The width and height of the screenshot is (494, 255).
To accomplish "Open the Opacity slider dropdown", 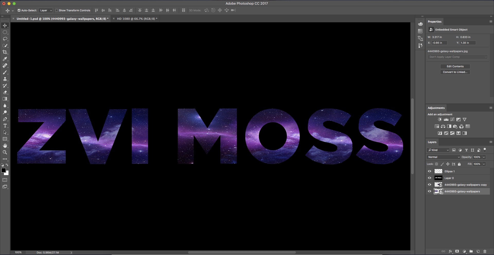I will coord(484,157).
